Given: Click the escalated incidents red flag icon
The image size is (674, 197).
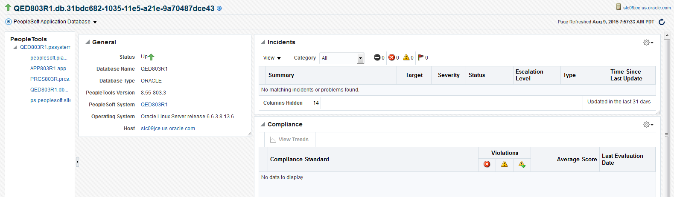Looking at the screenshot, I should (421, 57).
